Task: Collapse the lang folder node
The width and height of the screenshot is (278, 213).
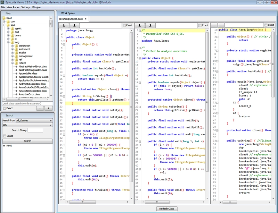Action: tap(8, 42)
